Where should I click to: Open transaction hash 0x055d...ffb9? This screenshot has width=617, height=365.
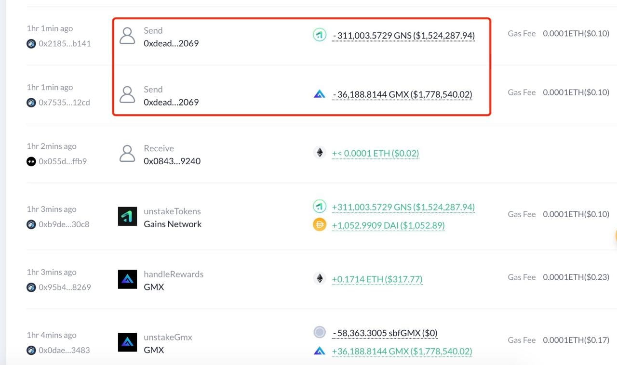click(x=63, y=161)
